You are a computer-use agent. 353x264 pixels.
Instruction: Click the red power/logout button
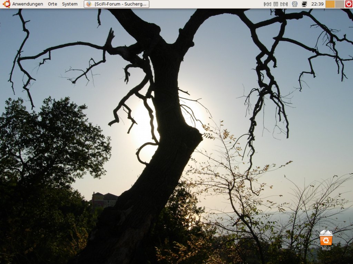pos(349,4)
